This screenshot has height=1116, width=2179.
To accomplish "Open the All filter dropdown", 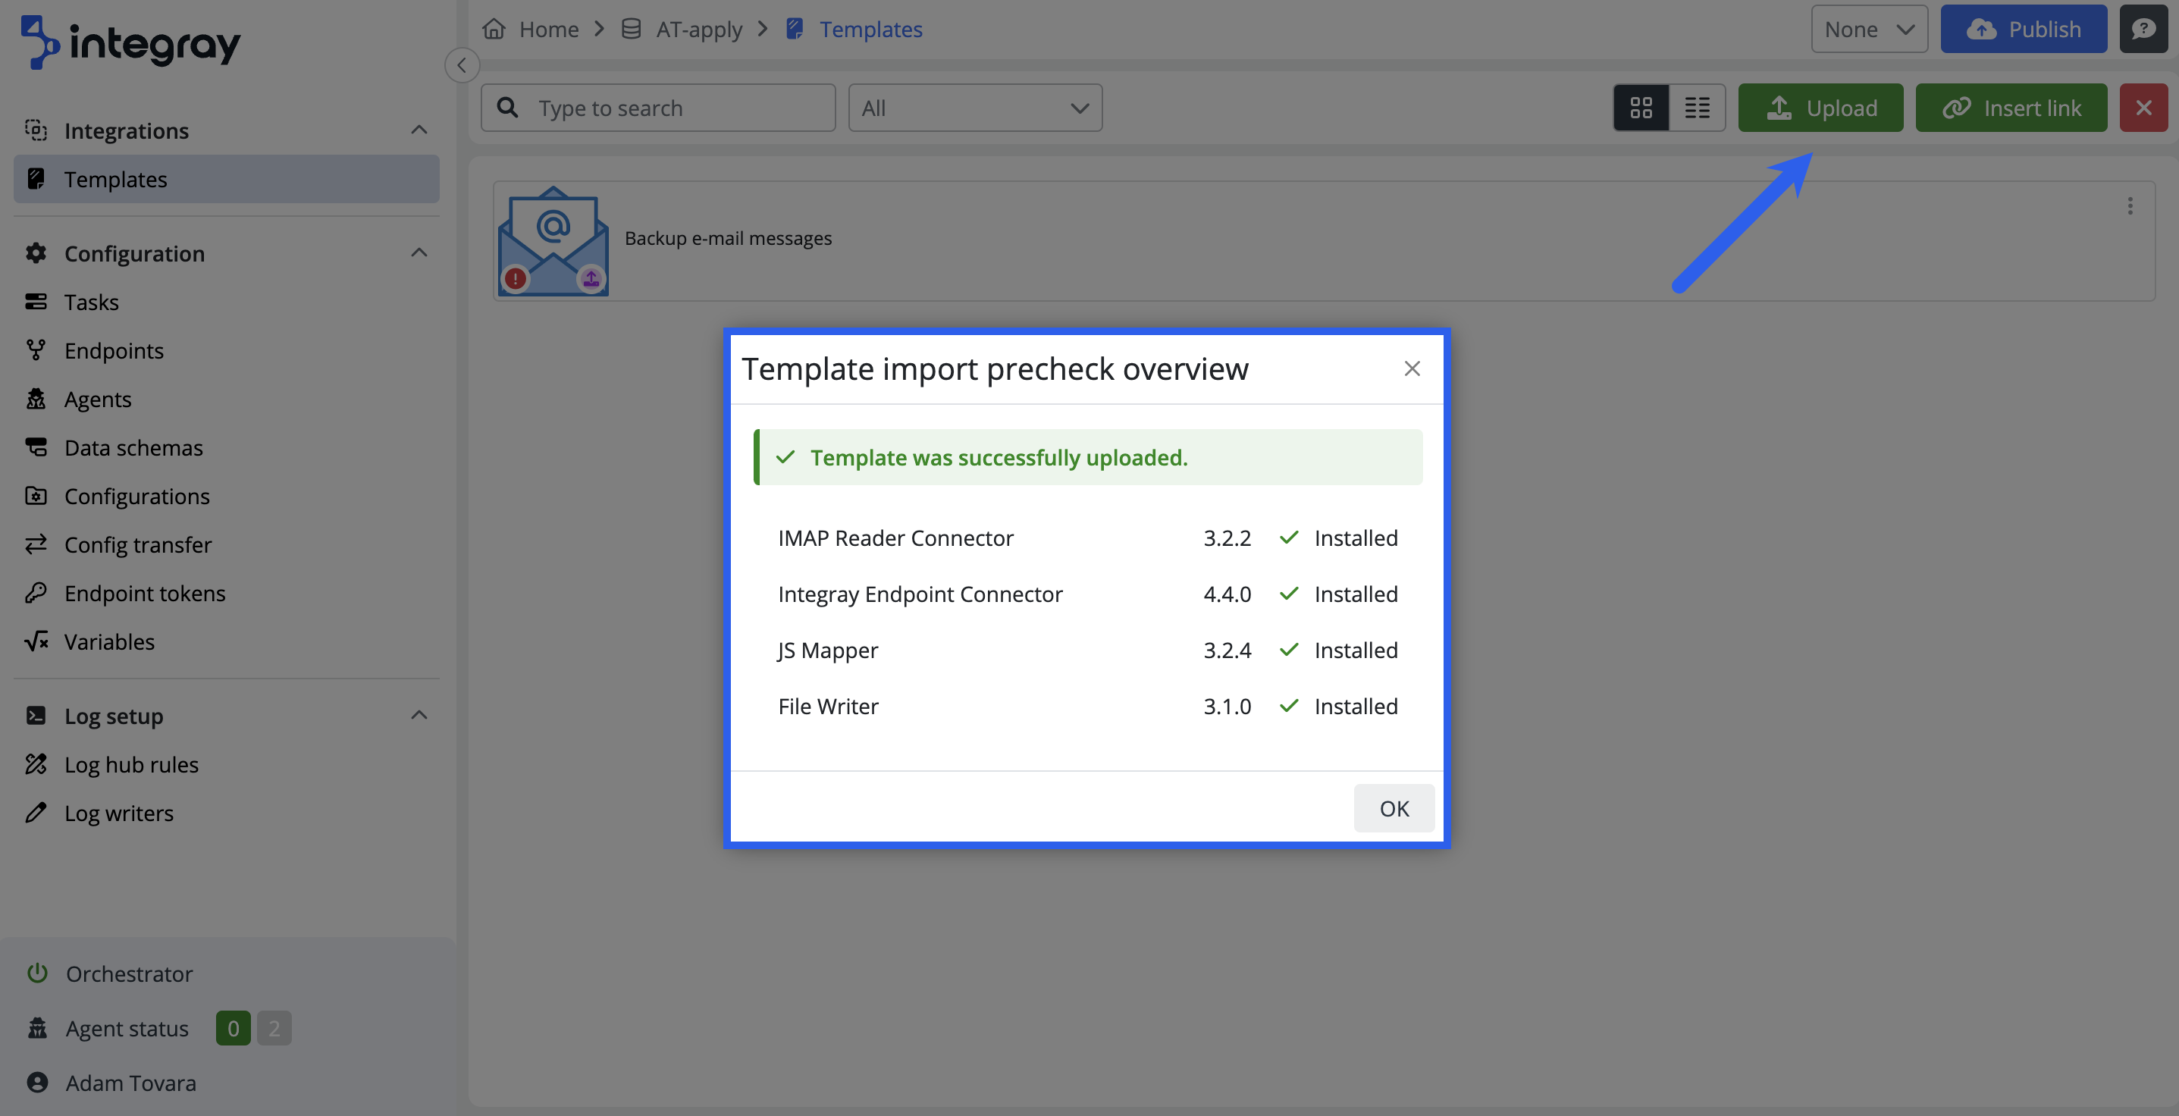I will pyautogui.click(x=974, y=108).
